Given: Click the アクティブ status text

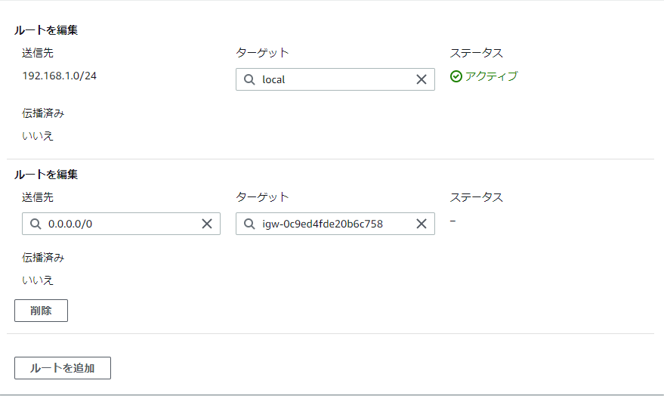Looking at the screenshot, I should pyautogui.click(x=491, y=76).
